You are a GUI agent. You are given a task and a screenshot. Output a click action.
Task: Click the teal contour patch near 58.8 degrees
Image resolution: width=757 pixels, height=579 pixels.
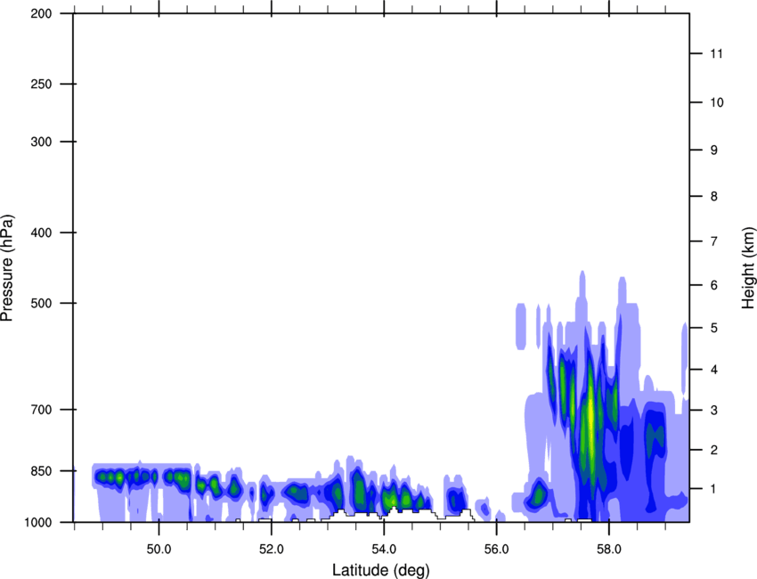(x=655, y=437)
